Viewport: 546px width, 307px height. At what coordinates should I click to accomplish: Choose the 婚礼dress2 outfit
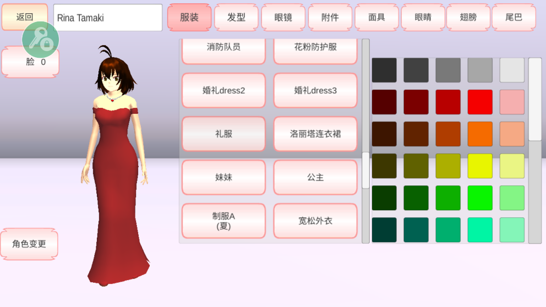tap(223, 90)
